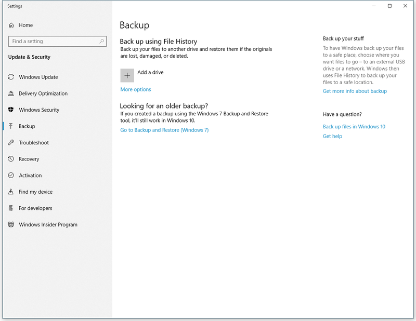416x321 pixels.
Task: Open Back up files in Windows 10 link
Action: (x=354, y=126)
